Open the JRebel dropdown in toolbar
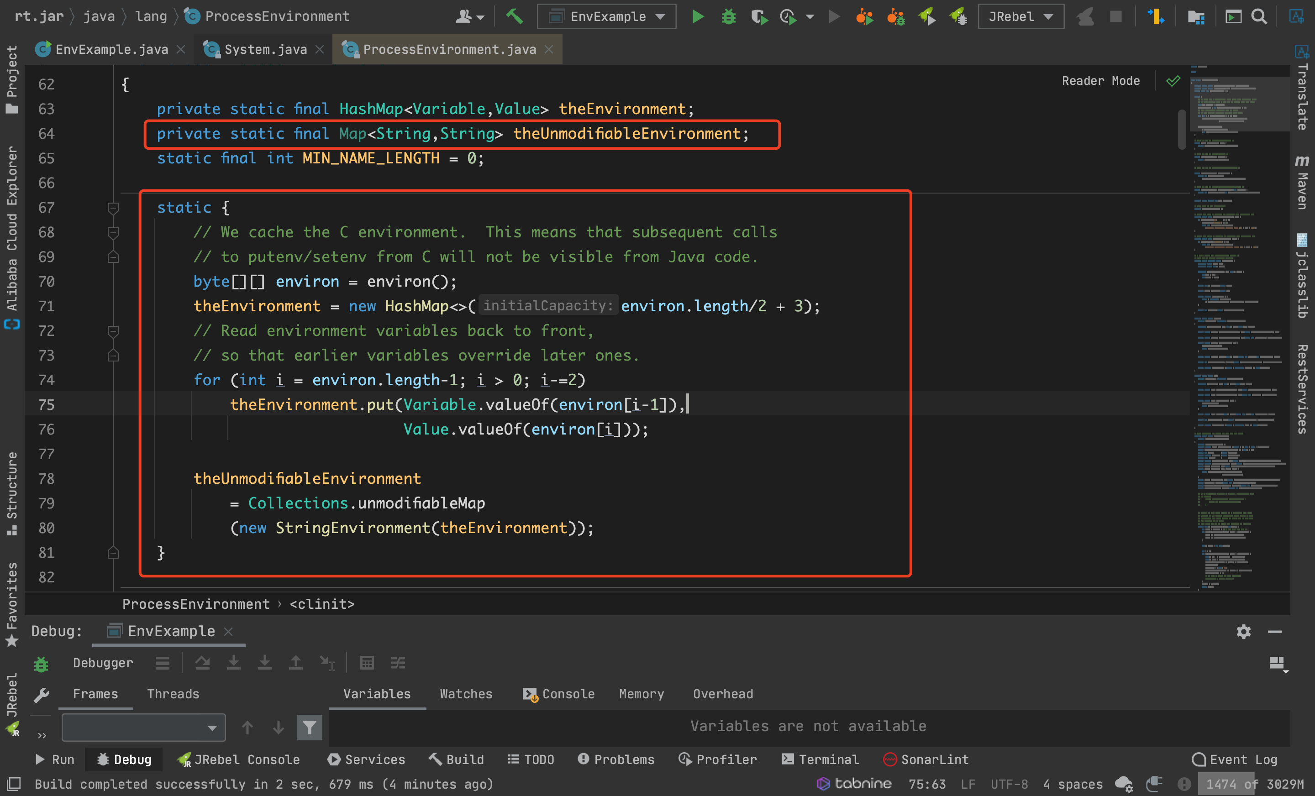This screenshot has height=796, width=1315. (1020, 16)
